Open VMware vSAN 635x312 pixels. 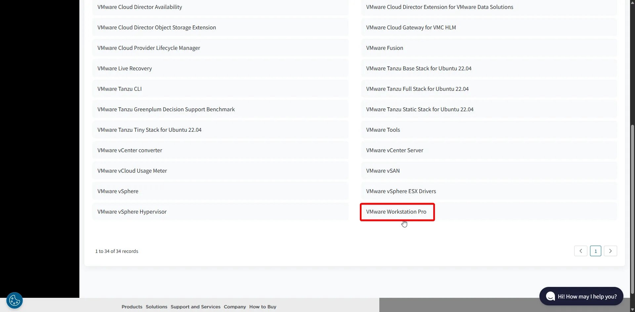tap(489, 171)
